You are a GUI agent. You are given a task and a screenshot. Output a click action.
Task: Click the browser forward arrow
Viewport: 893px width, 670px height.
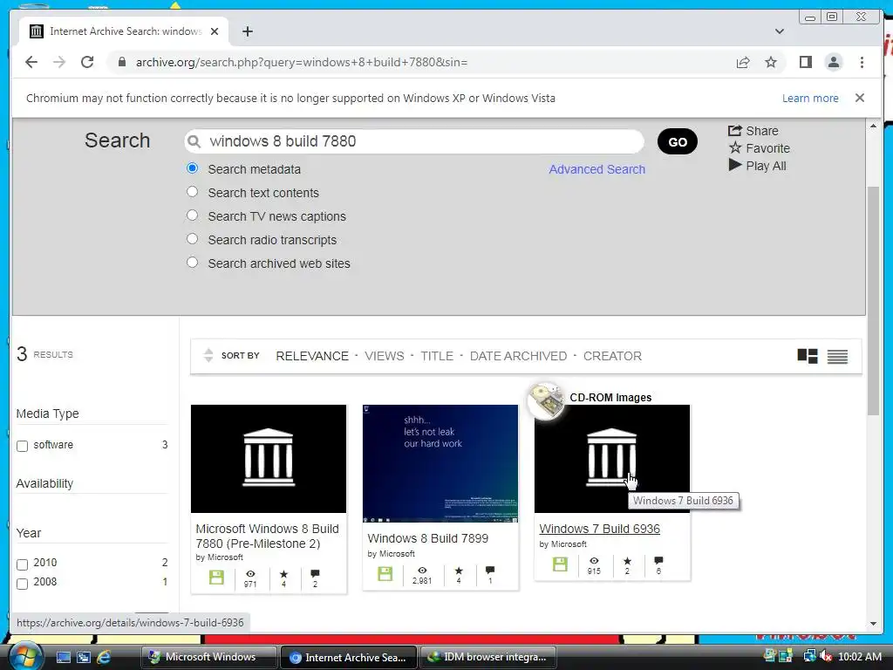pyautogui.click(x=59, y=62)
